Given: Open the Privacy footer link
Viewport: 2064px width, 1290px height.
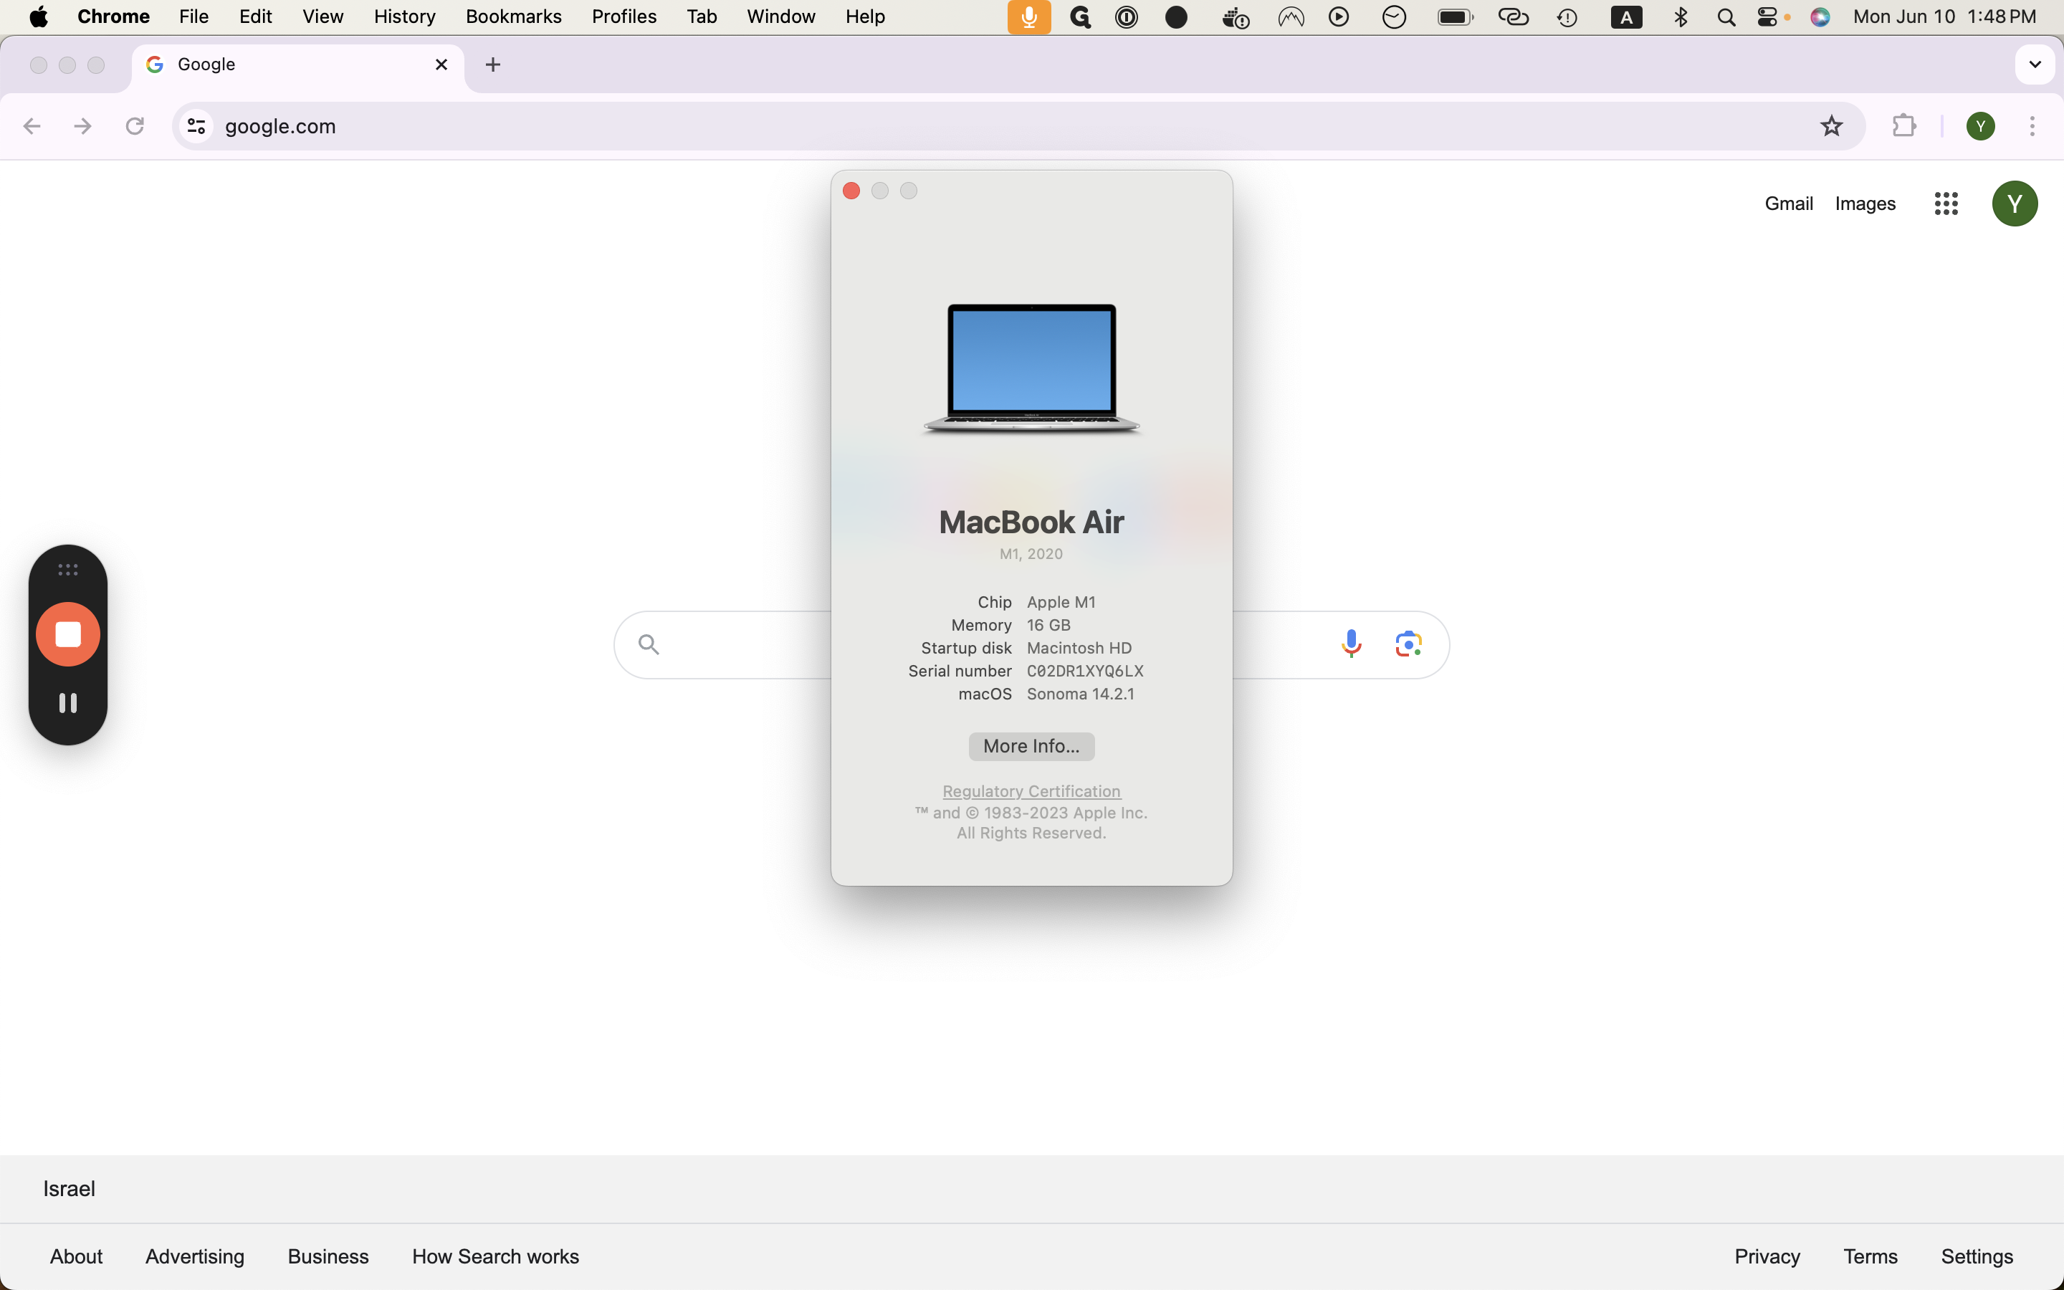Looking at the screenshot, I should tap(1767, 1256).
